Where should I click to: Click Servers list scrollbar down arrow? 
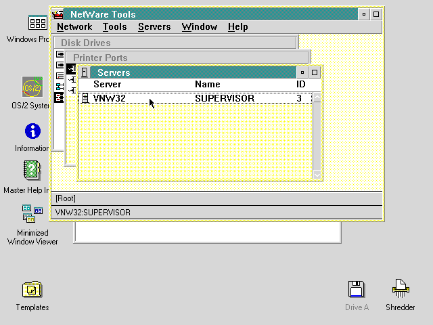pos(317,175)
